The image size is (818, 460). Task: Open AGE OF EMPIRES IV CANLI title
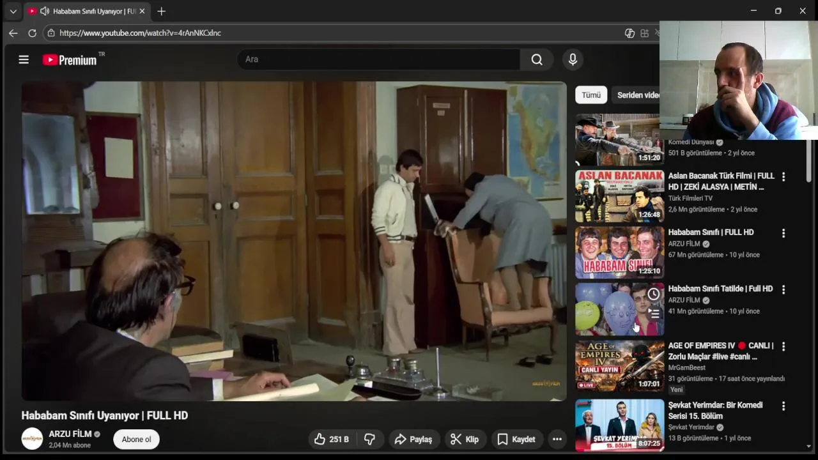721,351
